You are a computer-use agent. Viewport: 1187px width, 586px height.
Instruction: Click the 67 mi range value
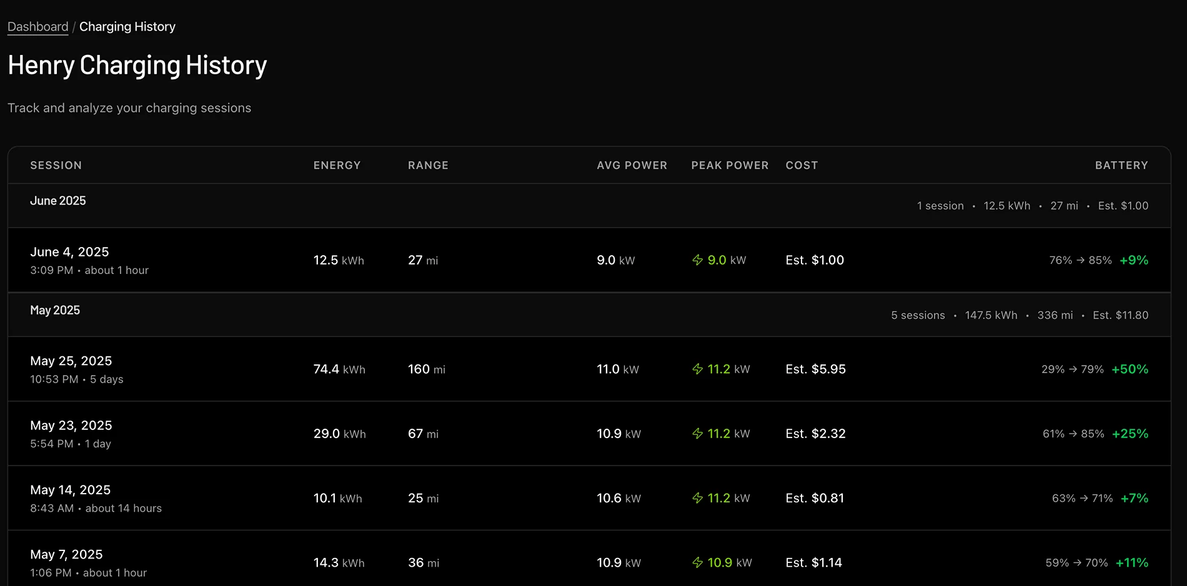[x=423, y=434]
